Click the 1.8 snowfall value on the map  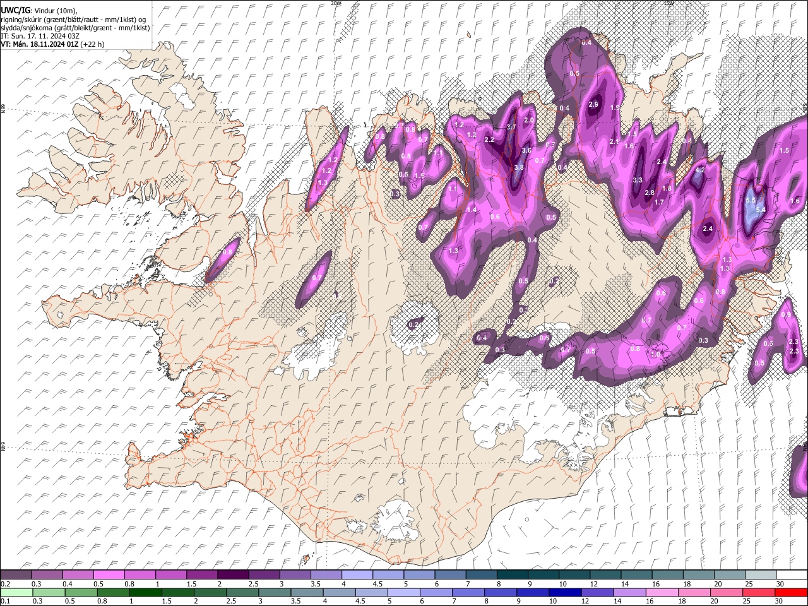tap(667, 189)
